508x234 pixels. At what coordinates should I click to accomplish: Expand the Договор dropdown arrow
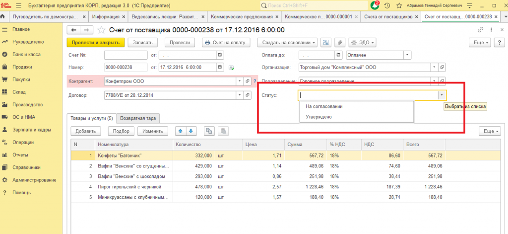click(240, 95)
